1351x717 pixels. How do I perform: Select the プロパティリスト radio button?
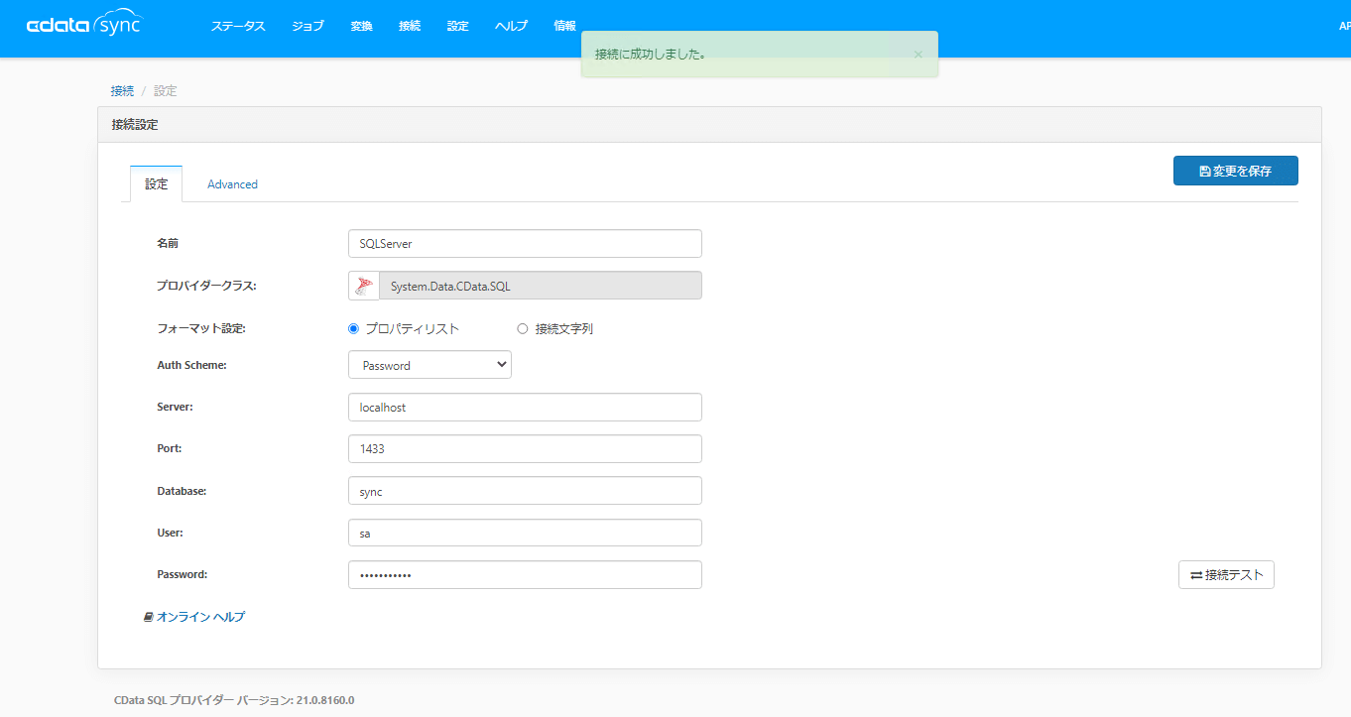pos(353,328)
